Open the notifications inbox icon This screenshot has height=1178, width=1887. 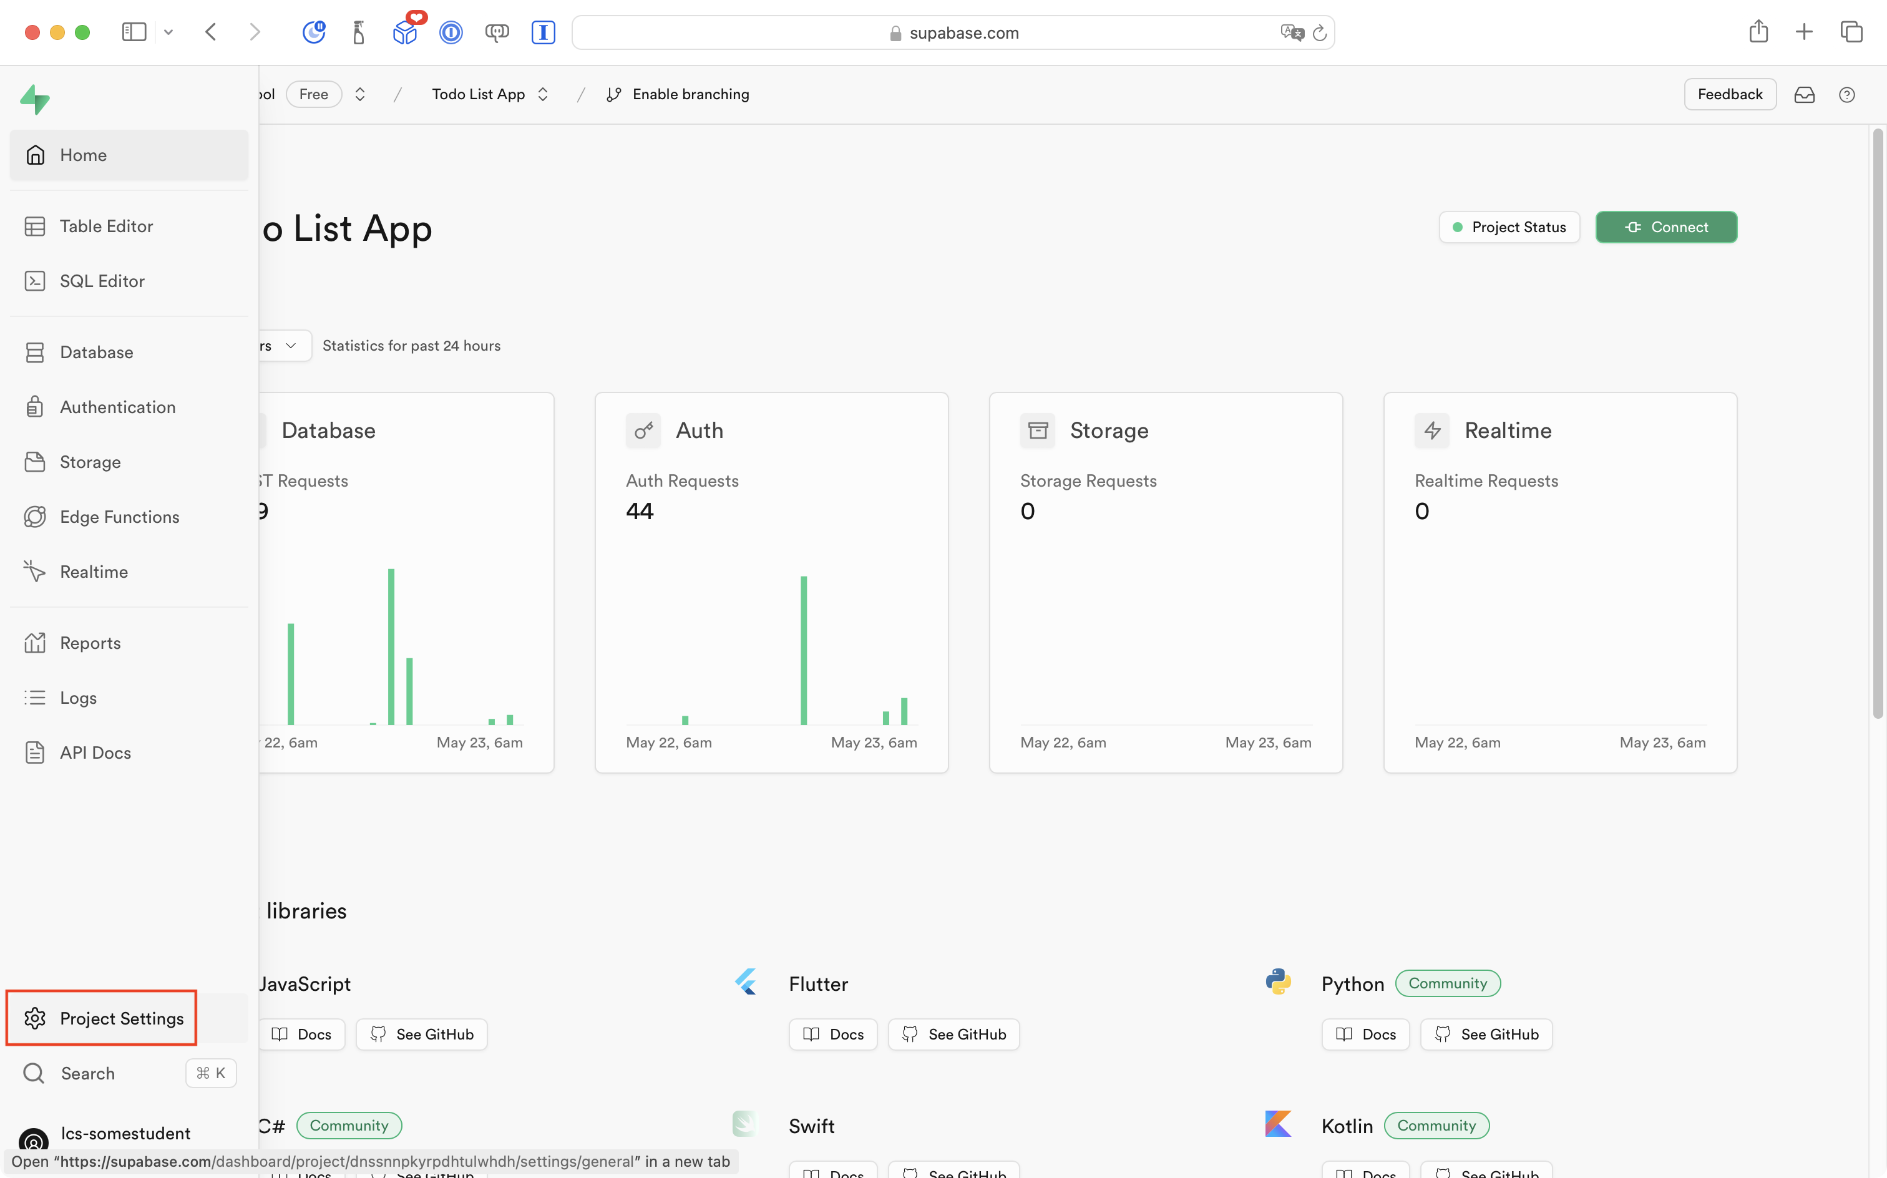coord(1806,94)
